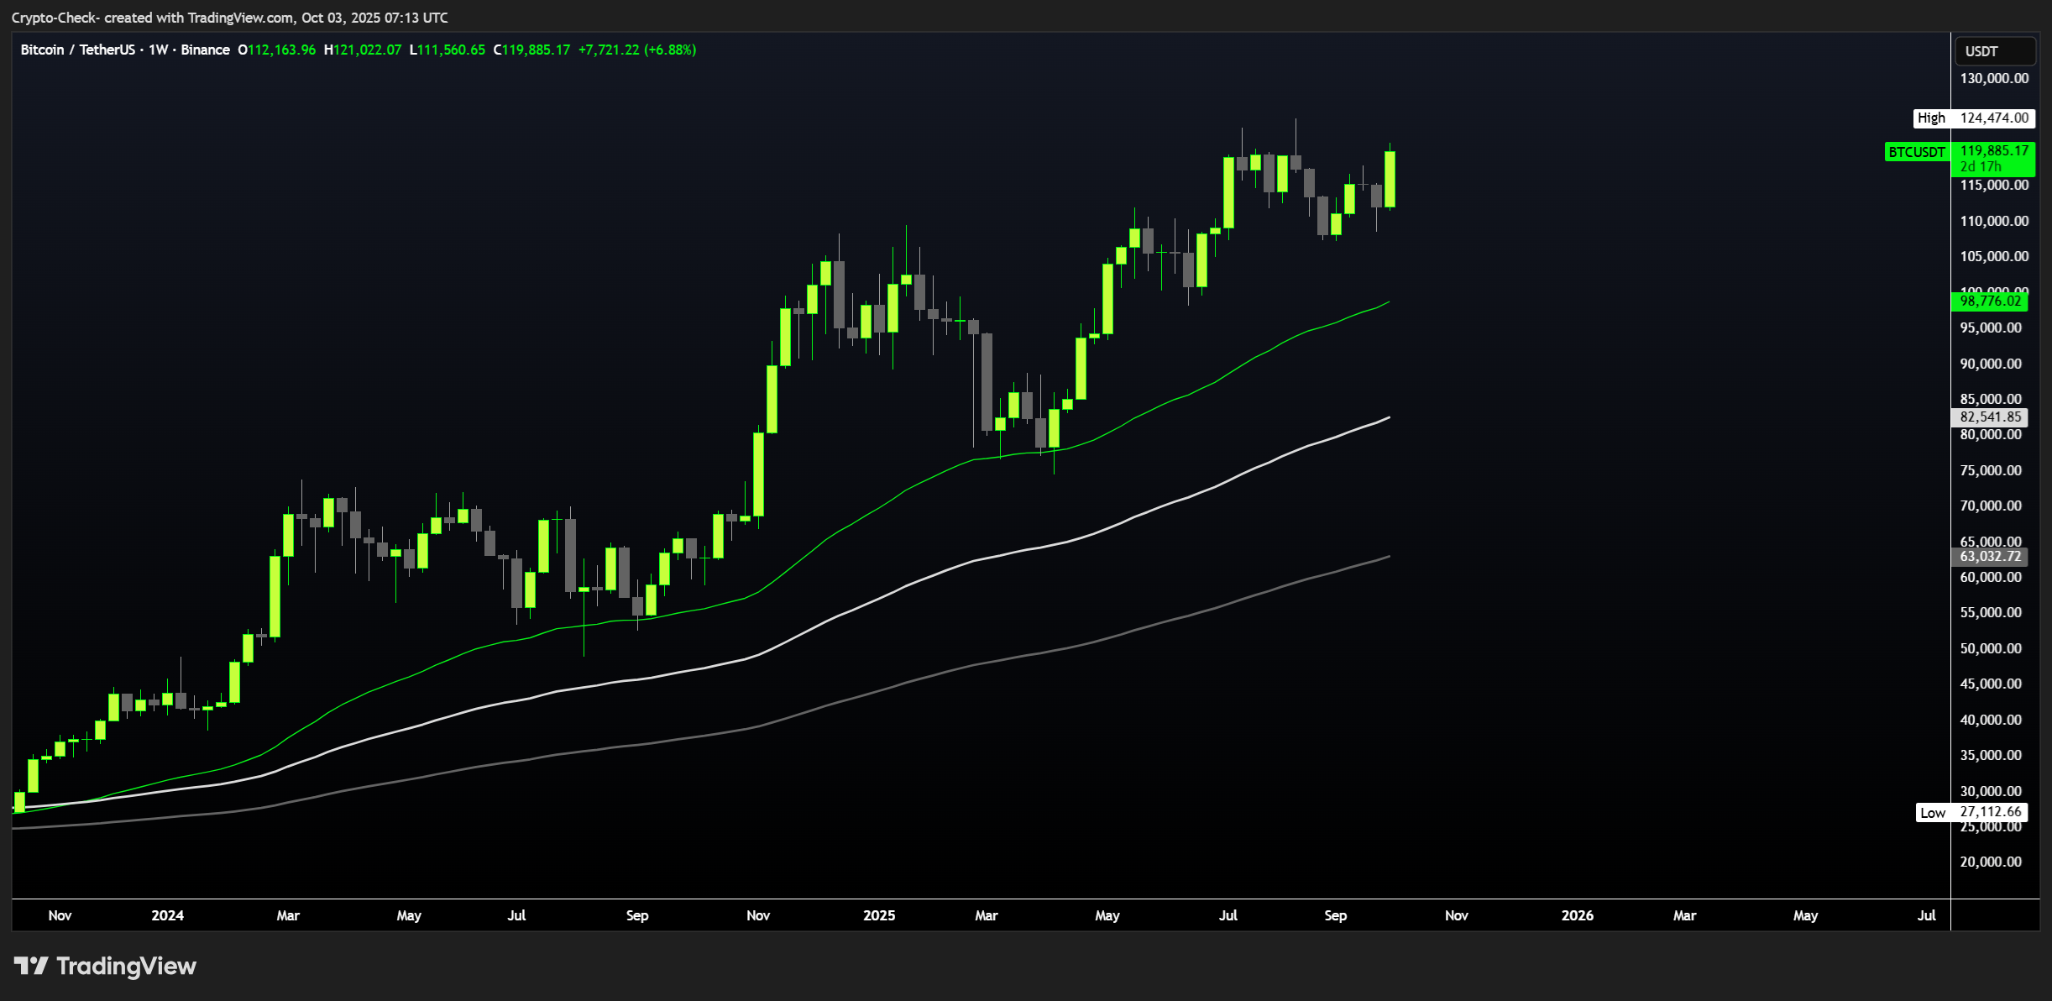Click the Bitcoin / TetherUS symbol title
Screen dimensions: 2052x1001
coord(77,50)
